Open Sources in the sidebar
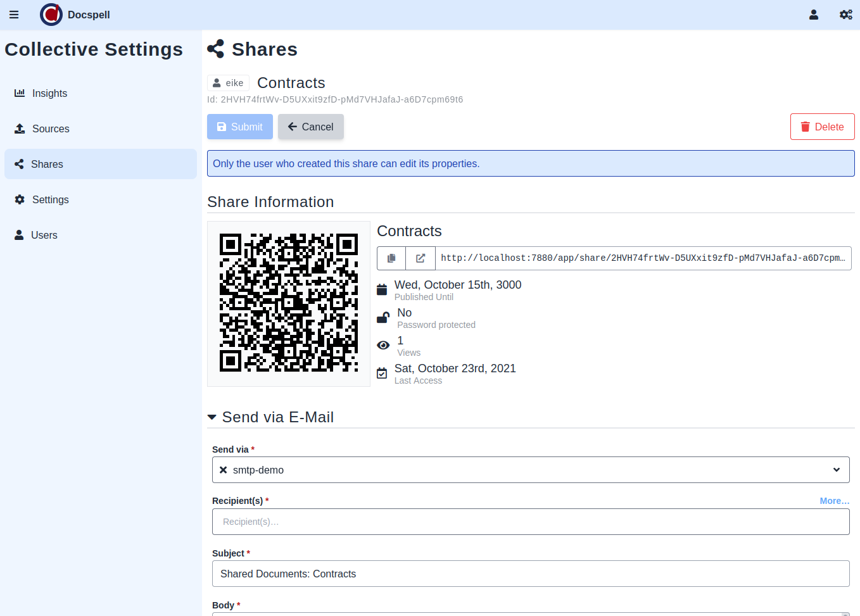The height and width of the screenshot is (616, 860). coord(51,129)
